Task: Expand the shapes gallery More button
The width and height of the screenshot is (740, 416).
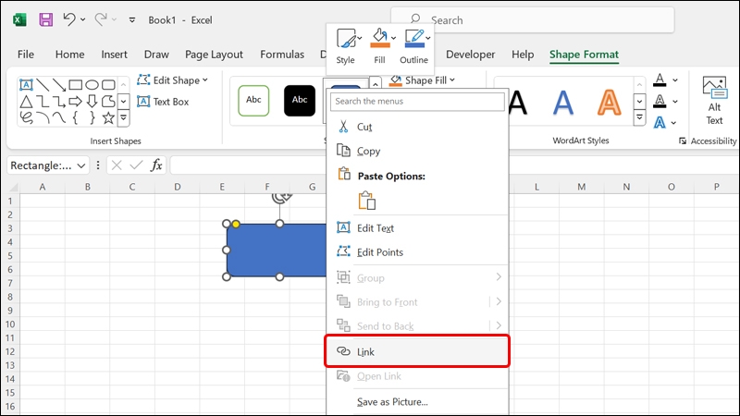Action: point(124,118)
